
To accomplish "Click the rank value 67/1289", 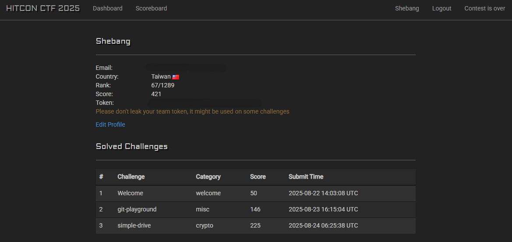I will (x=162, y=85).
